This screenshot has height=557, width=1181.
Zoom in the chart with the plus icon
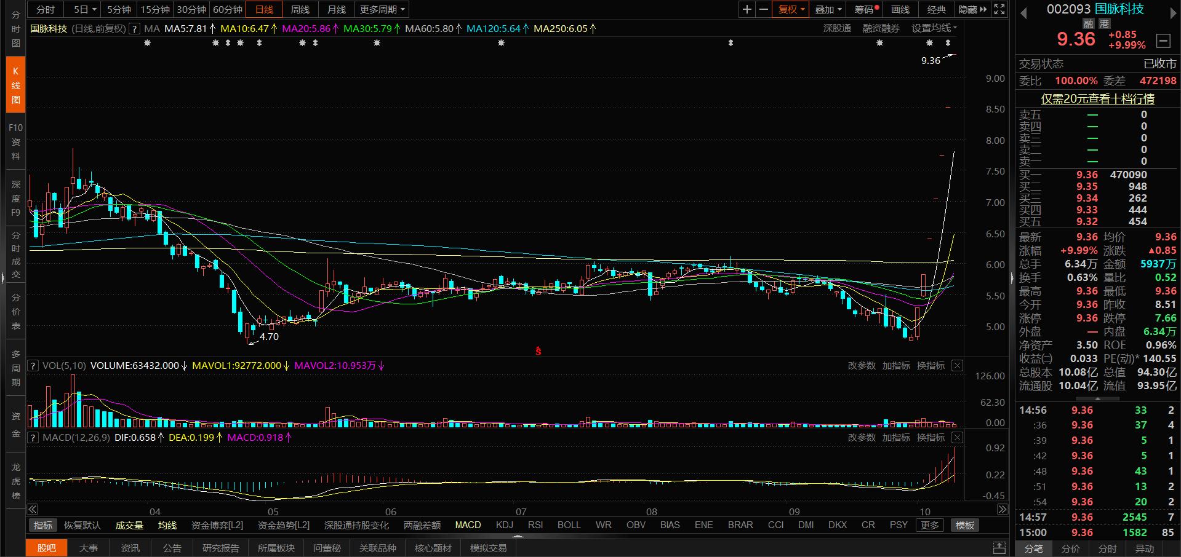[x=747, y=9]
